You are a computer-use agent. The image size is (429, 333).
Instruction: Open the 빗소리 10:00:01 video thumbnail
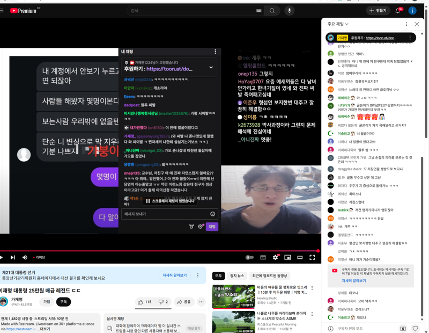234,296
